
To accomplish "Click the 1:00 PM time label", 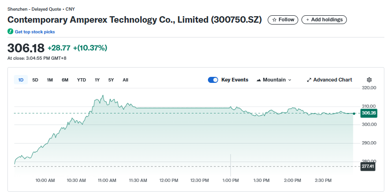I will point(231,181).
